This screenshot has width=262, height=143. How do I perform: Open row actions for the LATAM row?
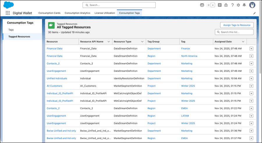(251, 116)
